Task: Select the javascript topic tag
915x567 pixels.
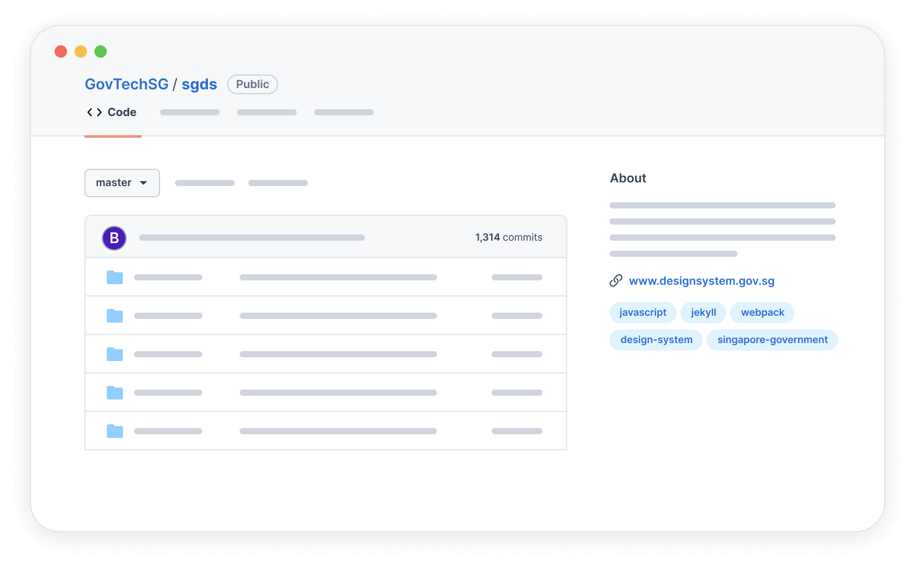Action: 642,313
